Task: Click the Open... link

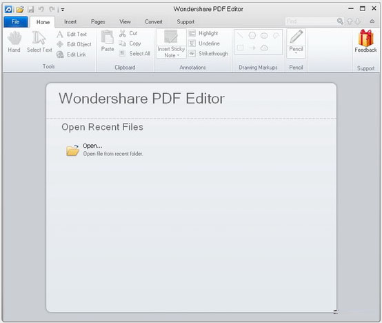Action: 92,146
